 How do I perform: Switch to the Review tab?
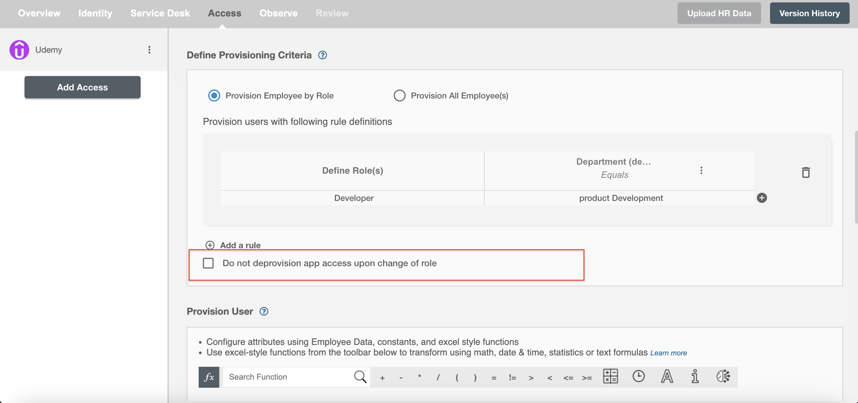(332, 13)
